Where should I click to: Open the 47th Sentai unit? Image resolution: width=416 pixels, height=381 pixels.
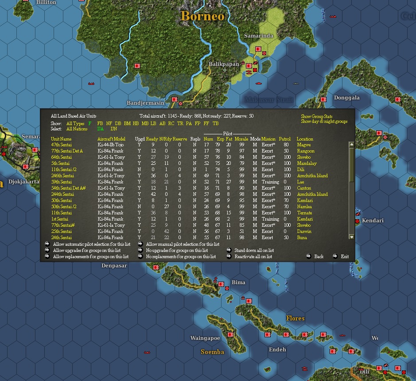pos(61,145)
